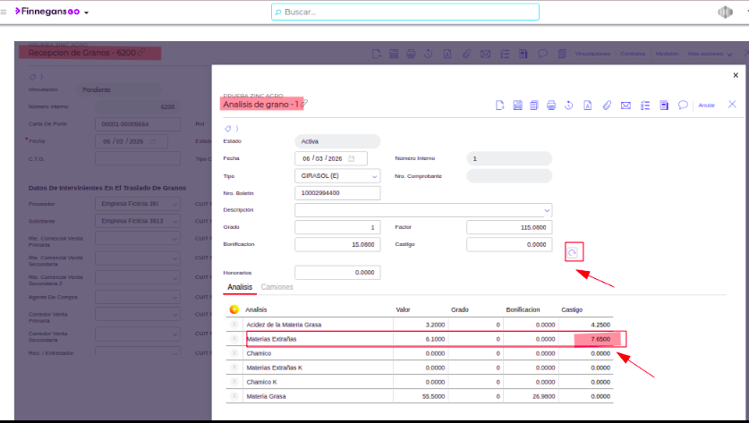
Task: Select the Analisis tab
Action: [240, 287]
